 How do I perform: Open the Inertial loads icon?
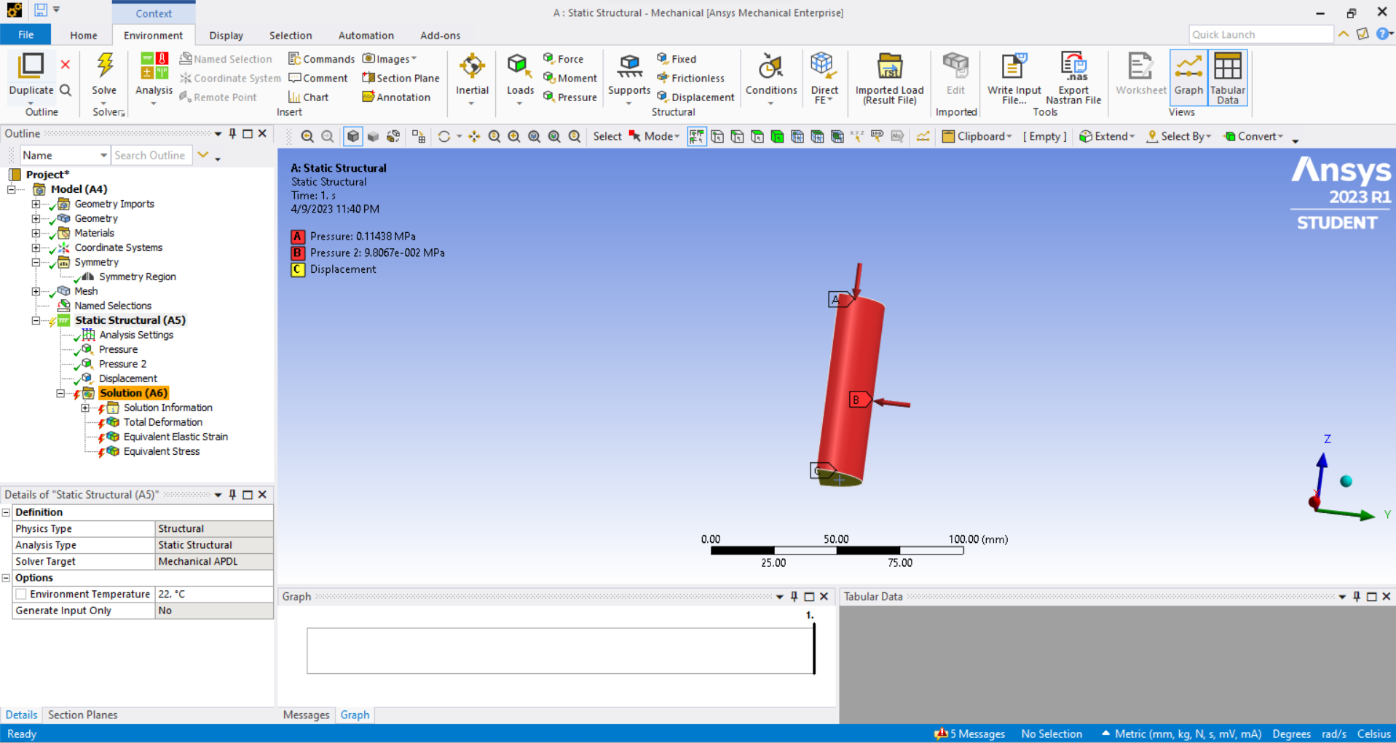pos(472,66)
